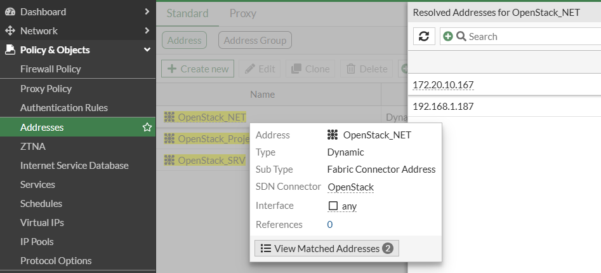Click the Network move-arrows icon in the sidebar
This screenshot has height=273, width=601.
click(10, 30)
